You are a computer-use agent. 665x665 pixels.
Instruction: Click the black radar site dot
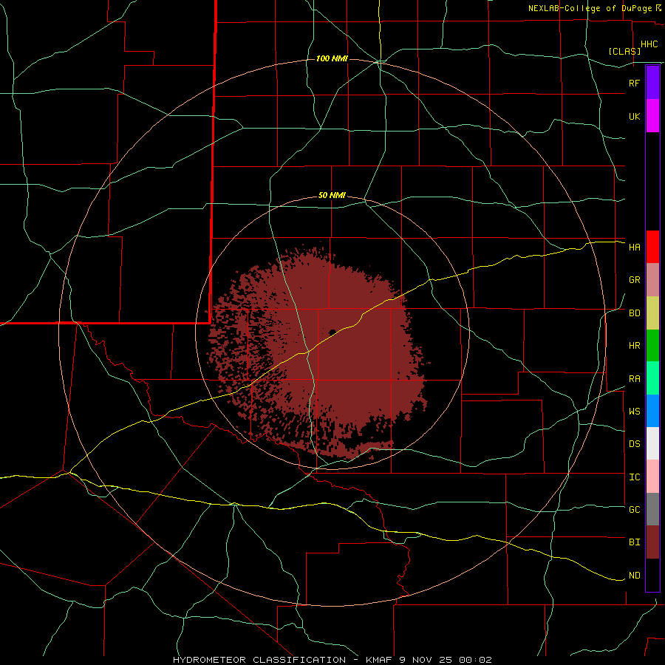coord(332,332)
